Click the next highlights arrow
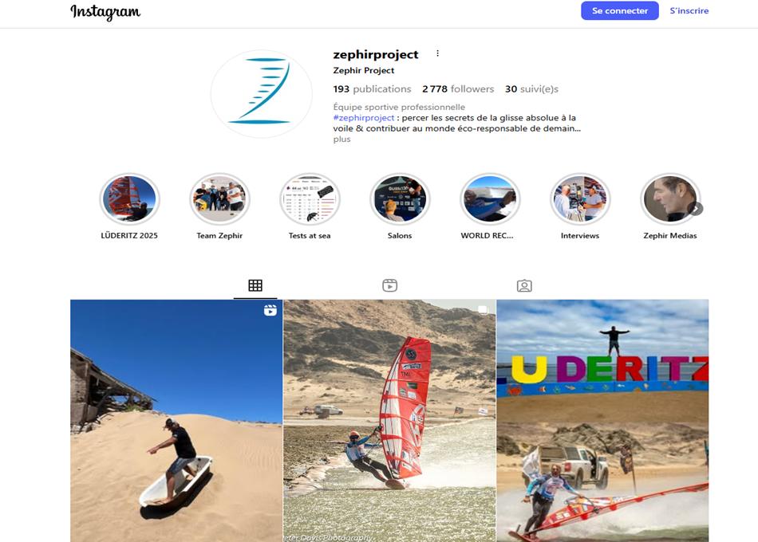 pos(696,208)
